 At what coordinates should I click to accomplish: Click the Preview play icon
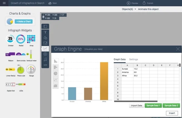click(x=128, y=3)
